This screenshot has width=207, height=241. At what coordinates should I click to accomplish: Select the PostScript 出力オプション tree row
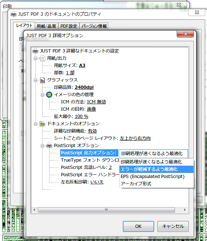pyautogui.click(x=89, y=153)
